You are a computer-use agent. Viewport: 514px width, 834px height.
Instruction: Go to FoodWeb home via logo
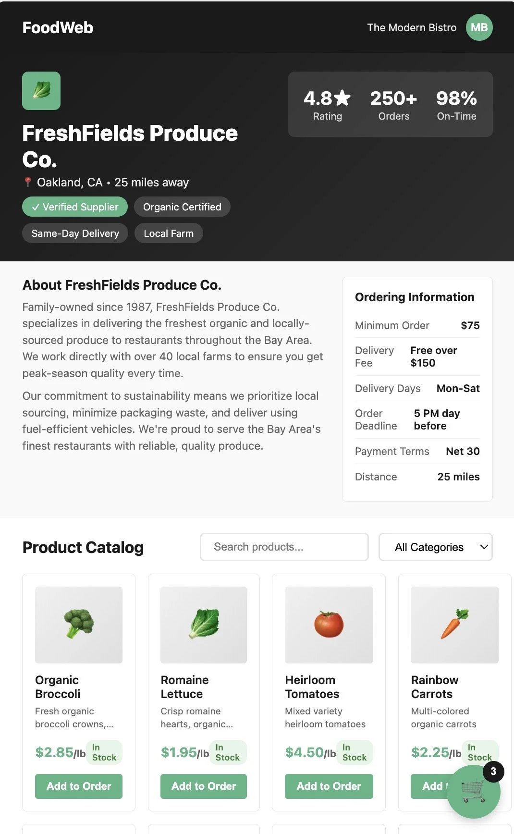click(x=58, y=28)
